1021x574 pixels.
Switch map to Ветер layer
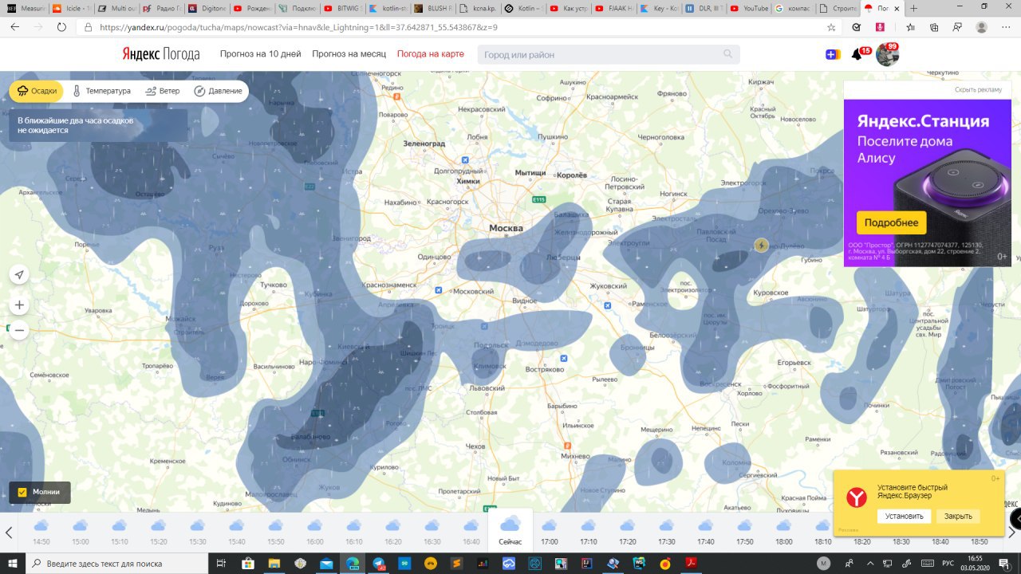(x=163, y=91)
